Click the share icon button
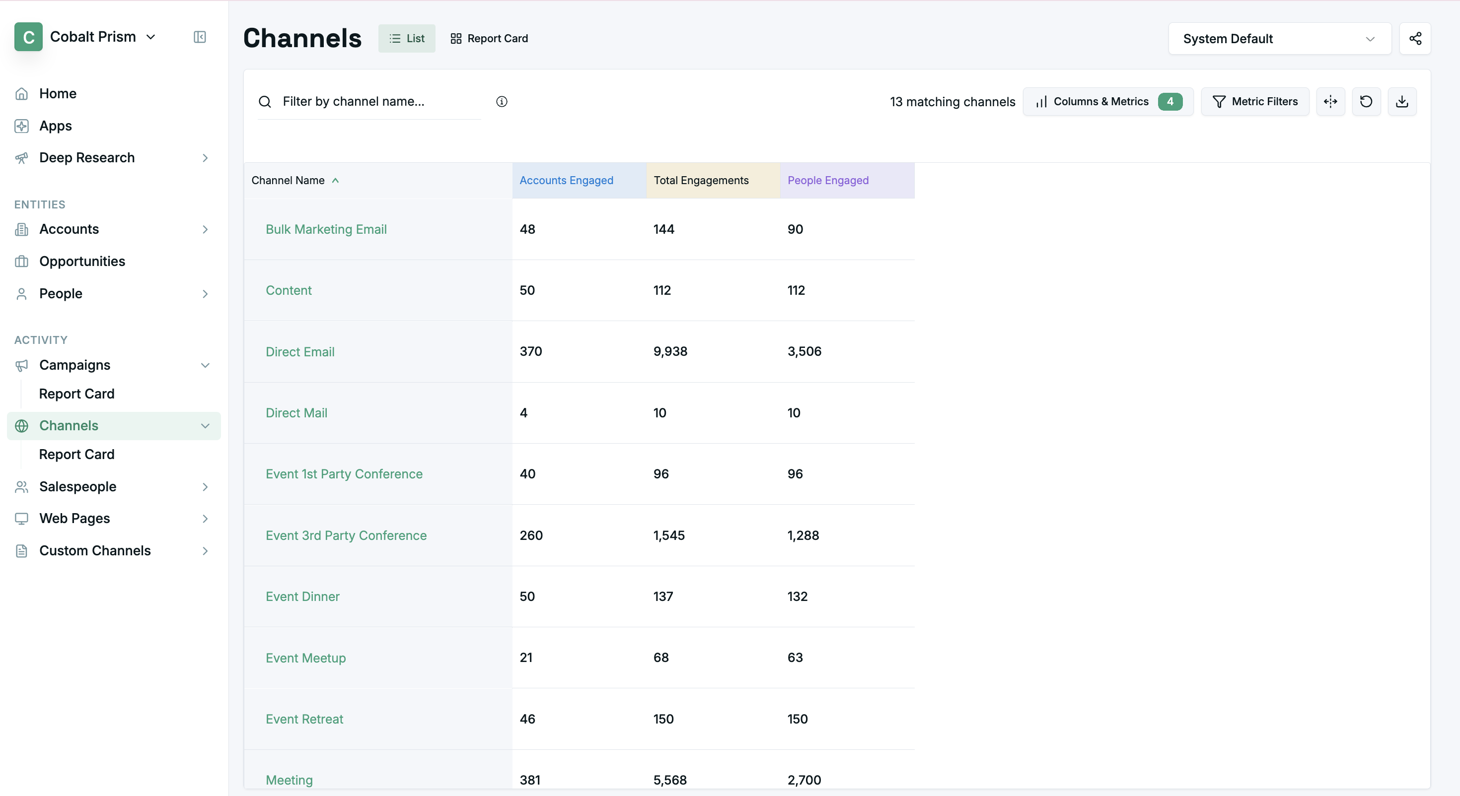The height and width of the screenshot is (796, 1460). point(1415,39)
